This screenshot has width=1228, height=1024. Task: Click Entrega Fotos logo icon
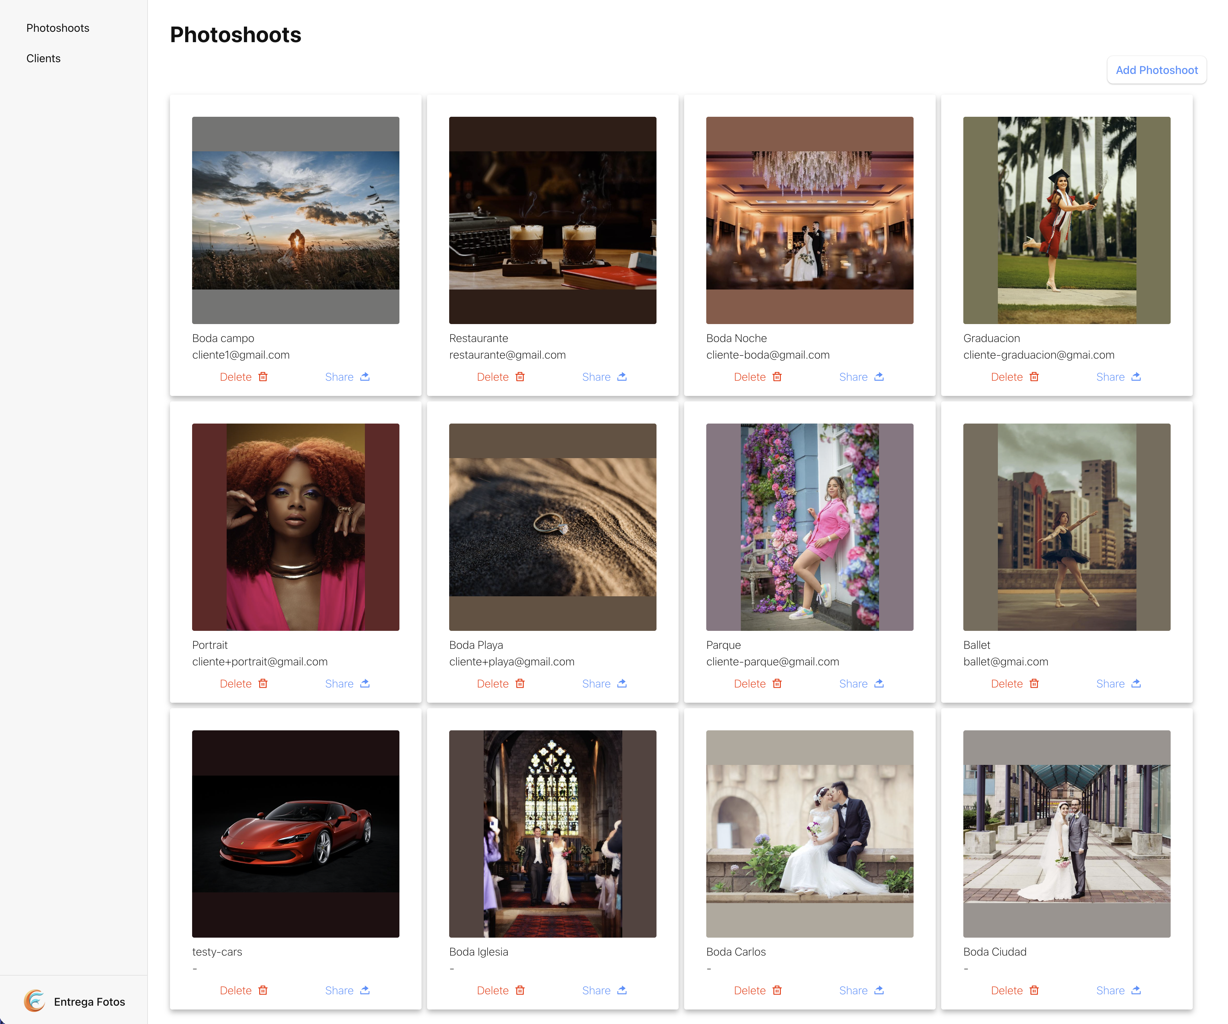coord(35,1001)
